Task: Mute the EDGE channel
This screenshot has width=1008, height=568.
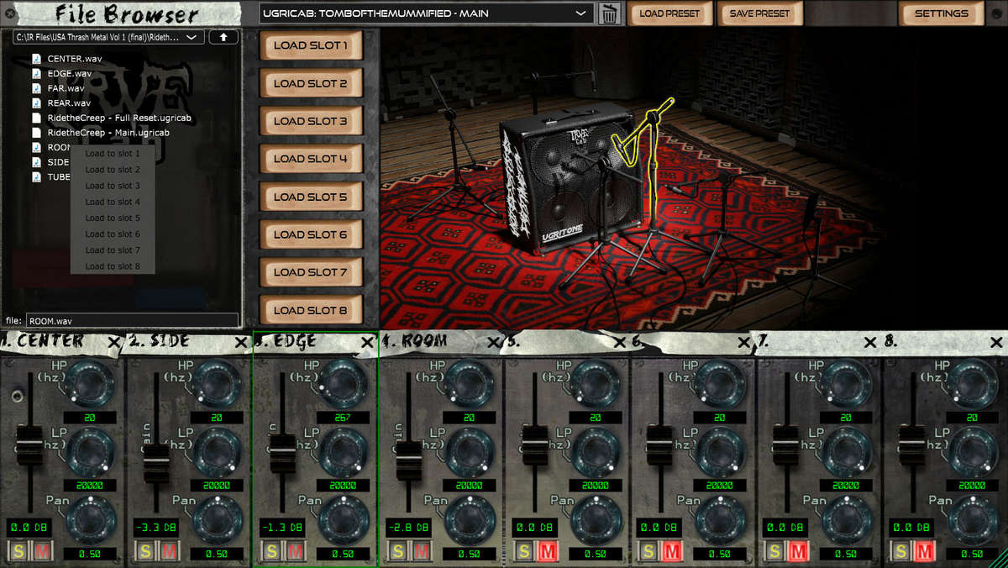Action: tap(295, 551)
